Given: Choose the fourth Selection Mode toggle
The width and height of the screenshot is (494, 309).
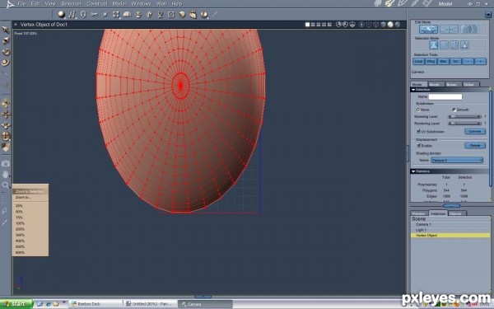Looking at the screenshot, I should 464,45.
